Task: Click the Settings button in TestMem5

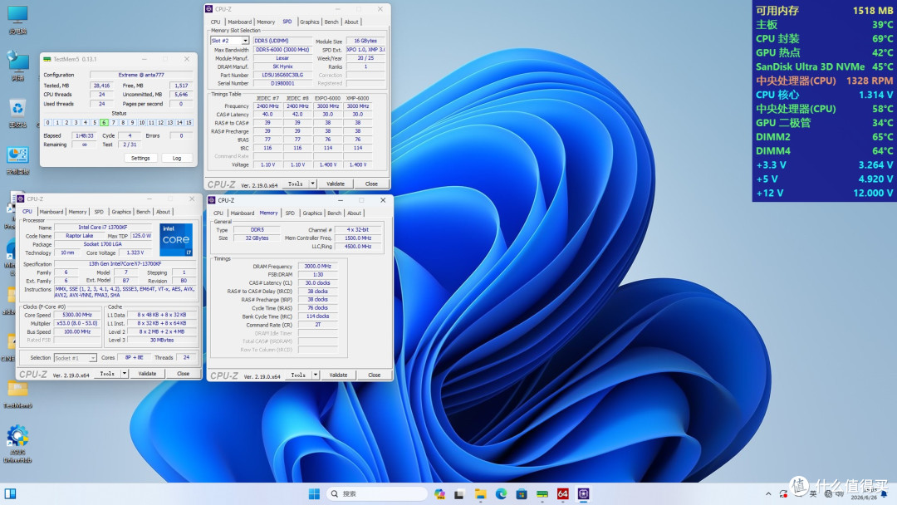Action: click(140, 159)
